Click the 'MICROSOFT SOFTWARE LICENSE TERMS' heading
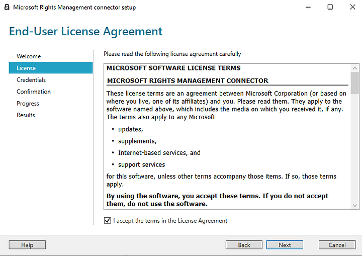Screen dimensions: 362x256 [173, 68]
